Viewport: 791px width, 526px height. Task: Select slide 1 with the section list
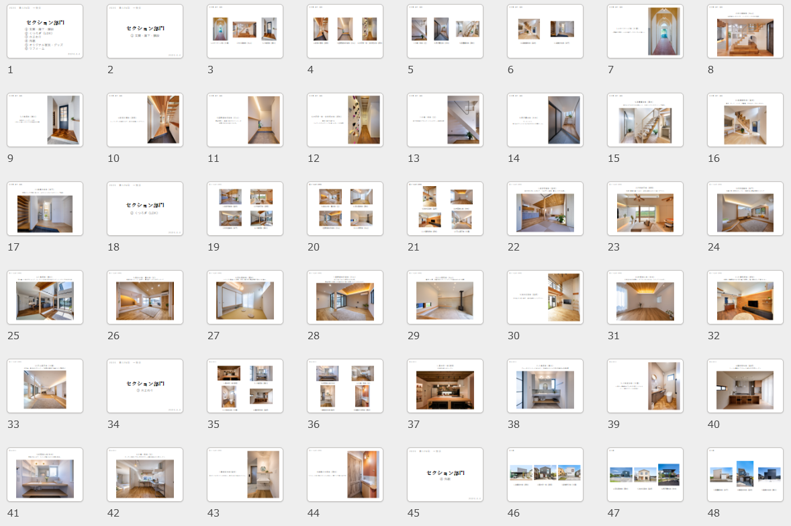[x=45, y=32]
